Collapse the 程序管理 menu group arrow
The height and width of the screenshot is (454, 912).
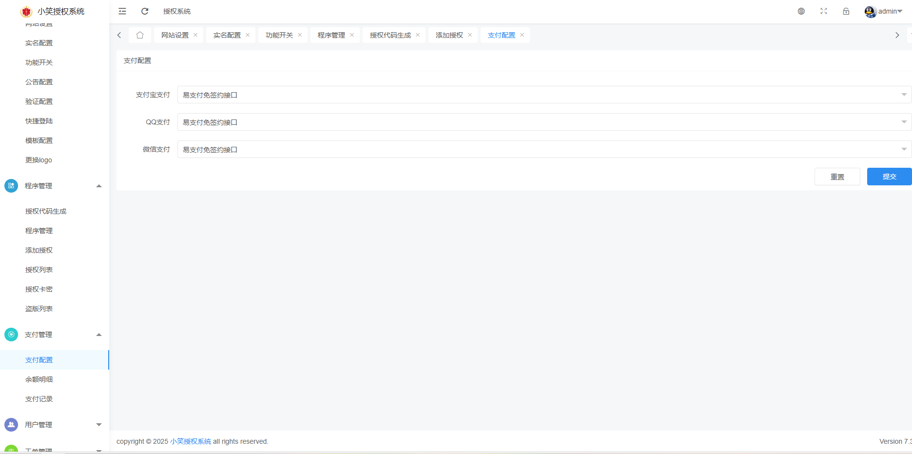point(99,186)
